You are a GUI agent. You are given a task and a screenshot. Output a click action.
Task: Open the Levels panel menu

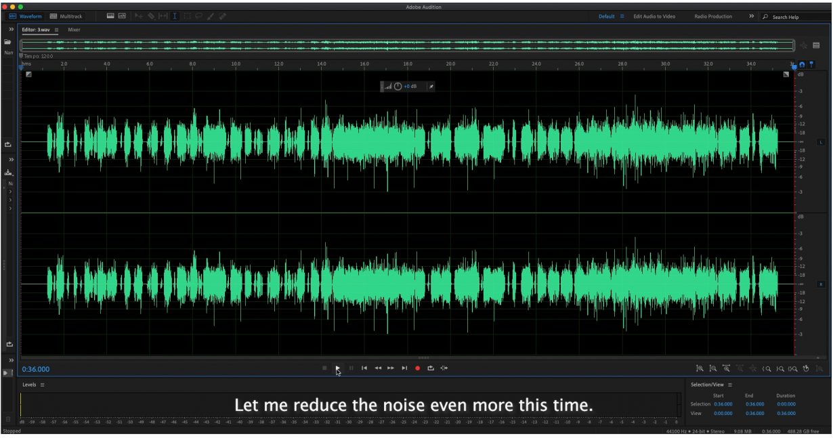[x=42, y=385]
